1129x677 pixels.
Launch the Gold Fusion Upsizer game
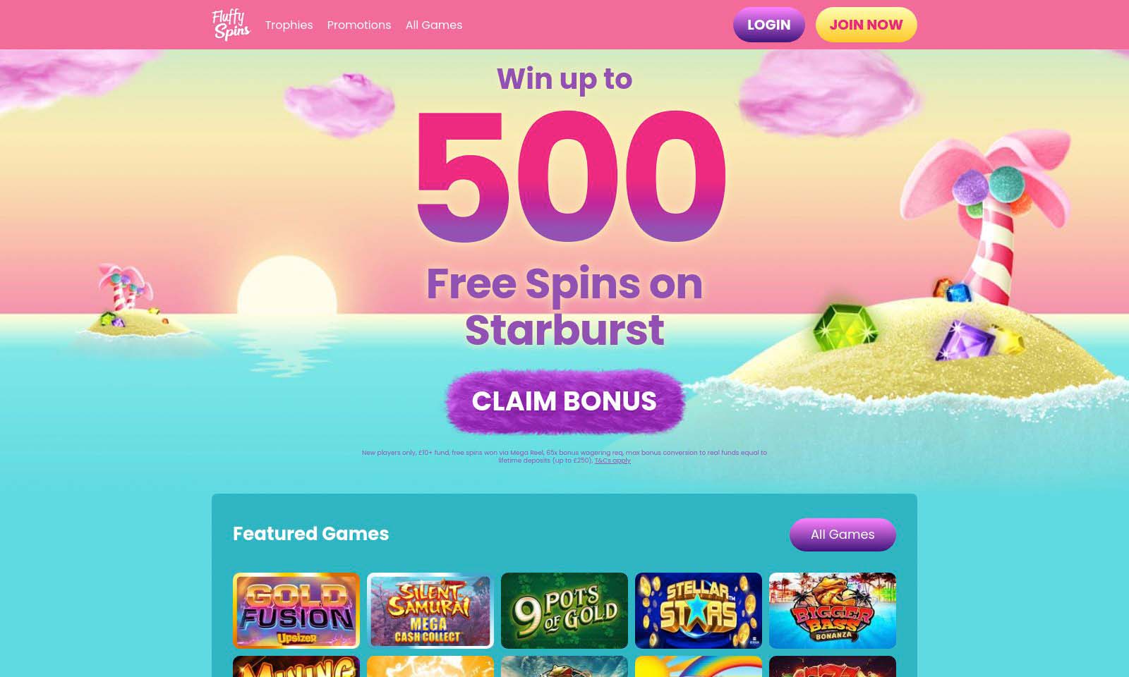pos(296,611)
